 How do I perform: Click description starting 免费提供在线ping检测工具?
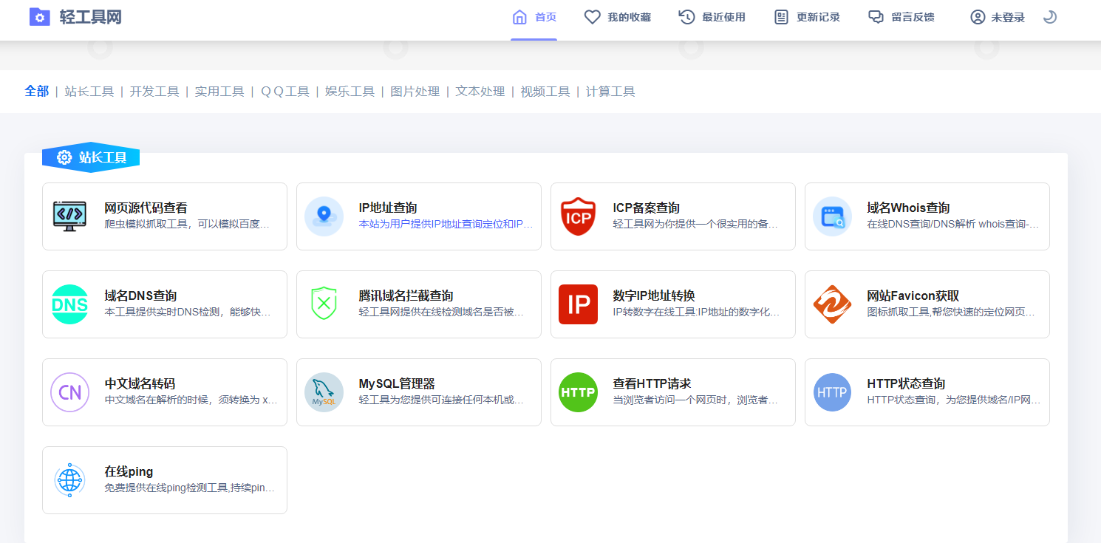click(x=190, y=488)
